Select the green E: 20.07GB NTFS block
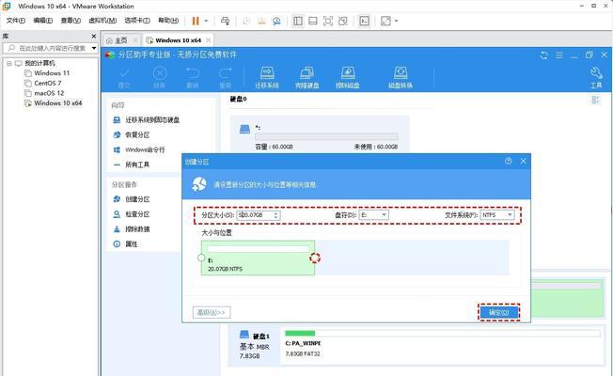 point(258,258)
